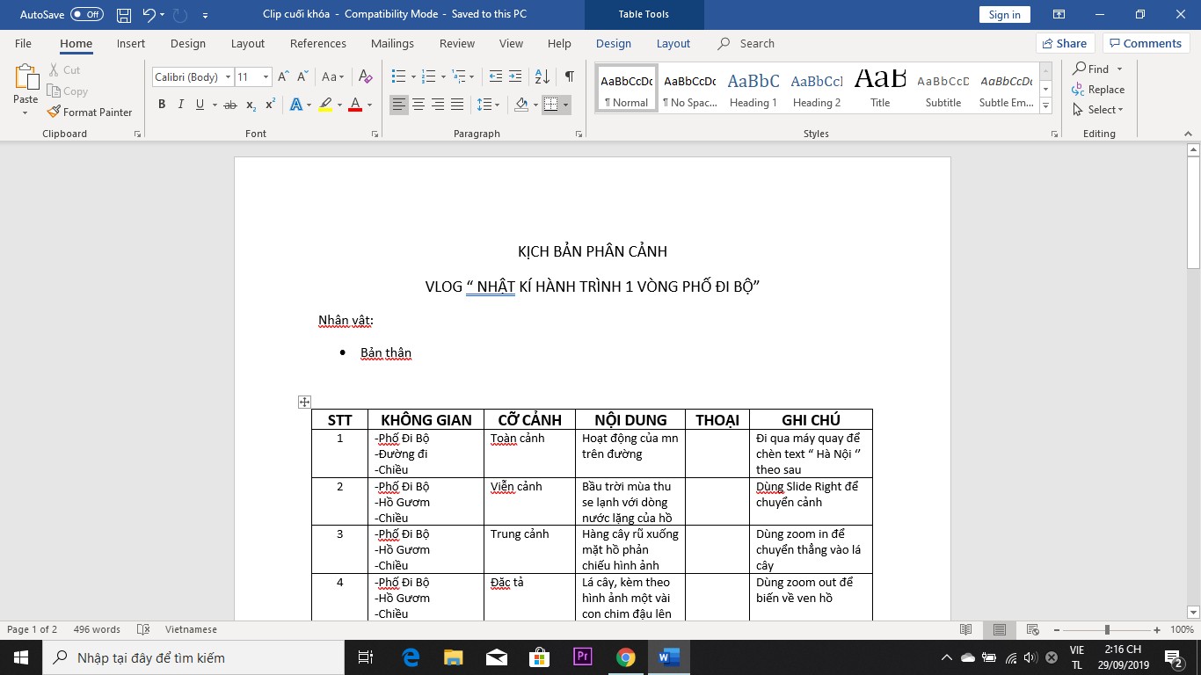The image size is (1201, 675).
Task: Toggle subscript formatting
Action: (251, 105)
